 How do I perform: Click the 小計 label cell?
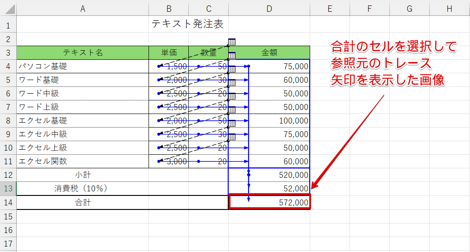click(83, 175)
